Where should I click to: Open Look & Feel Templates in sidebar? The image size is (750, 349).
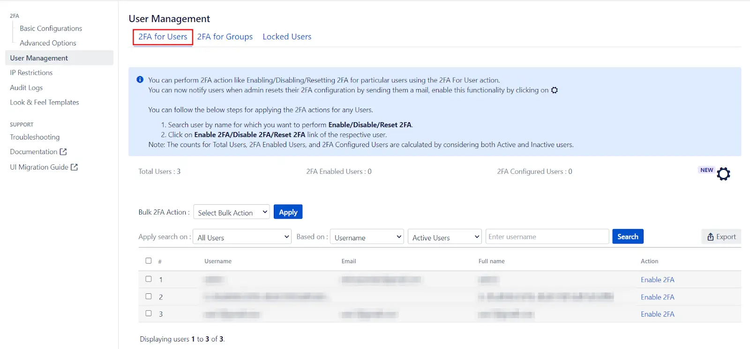click(x=45, y=102)
